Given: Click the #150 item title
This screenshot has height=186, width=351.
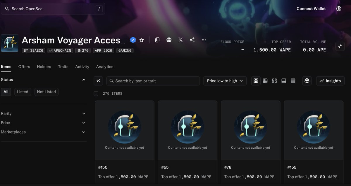Looking at the screenshot, I should pyautogui.click(x=103, y=167).
